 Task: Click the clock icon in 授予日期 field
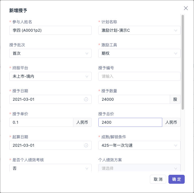click(x=86, y=99)
